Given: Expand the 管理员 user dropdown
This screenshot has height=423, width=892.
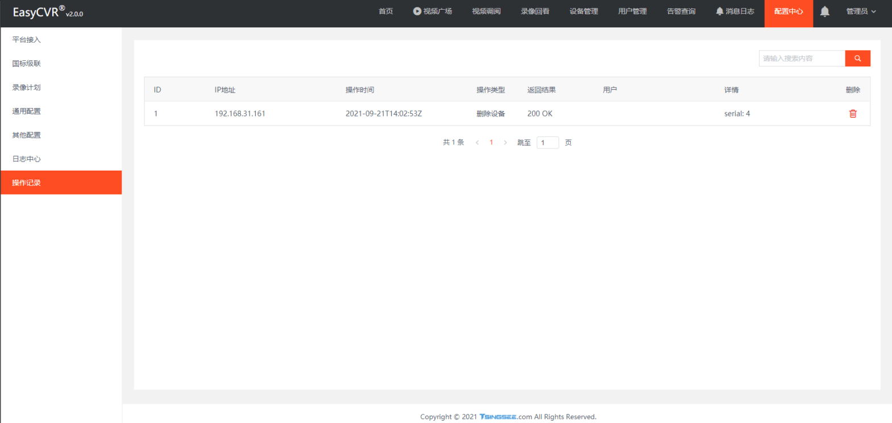Looking at the screenshot, I should click(x=861, y=11).
